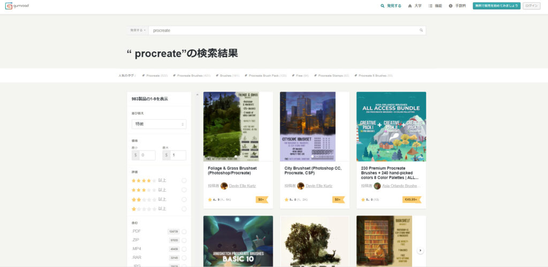Click the ログイン login button
Viewport: 548px width, 267px height.
pyautogui.click(x=531, y=6)
